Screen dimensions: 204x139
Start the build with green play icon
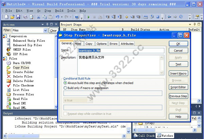(89, 17)
